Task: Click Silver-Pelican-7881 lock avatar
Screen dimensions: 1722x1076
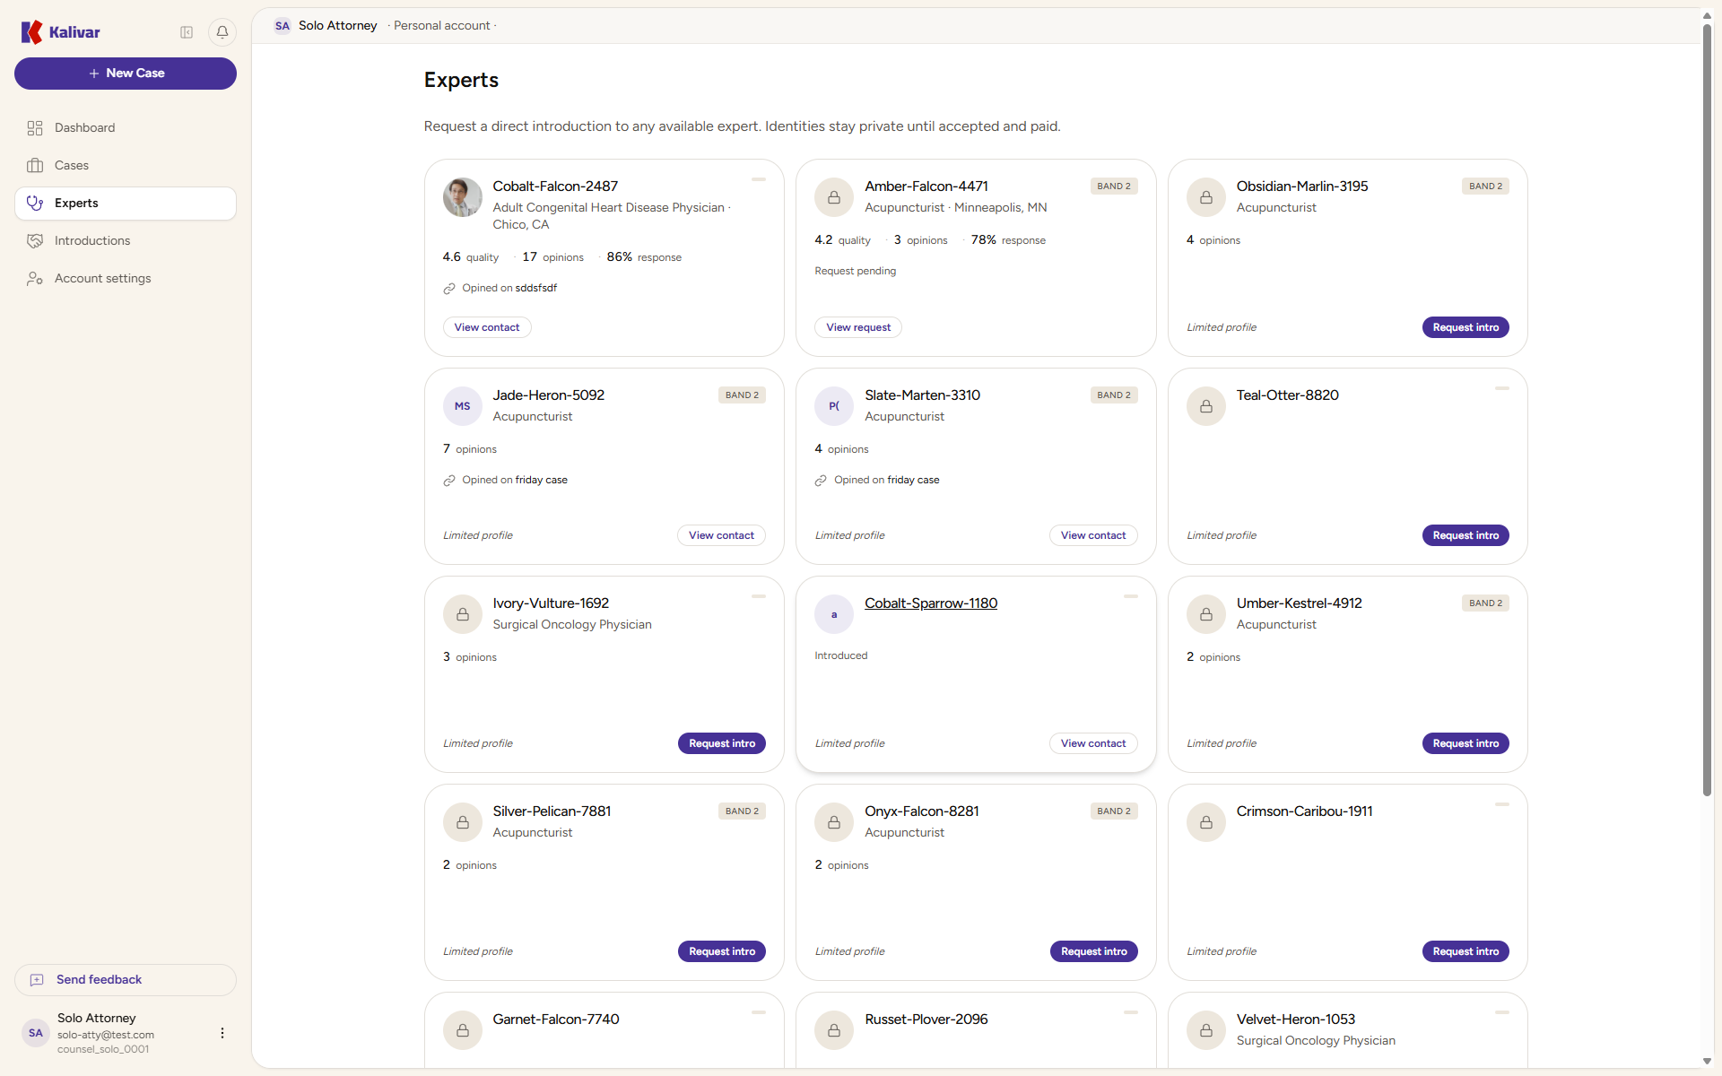Action: tap(463, 822)
